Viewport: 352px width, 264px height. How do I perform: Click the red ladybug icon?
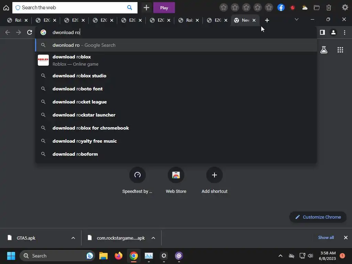pos(293,8)
